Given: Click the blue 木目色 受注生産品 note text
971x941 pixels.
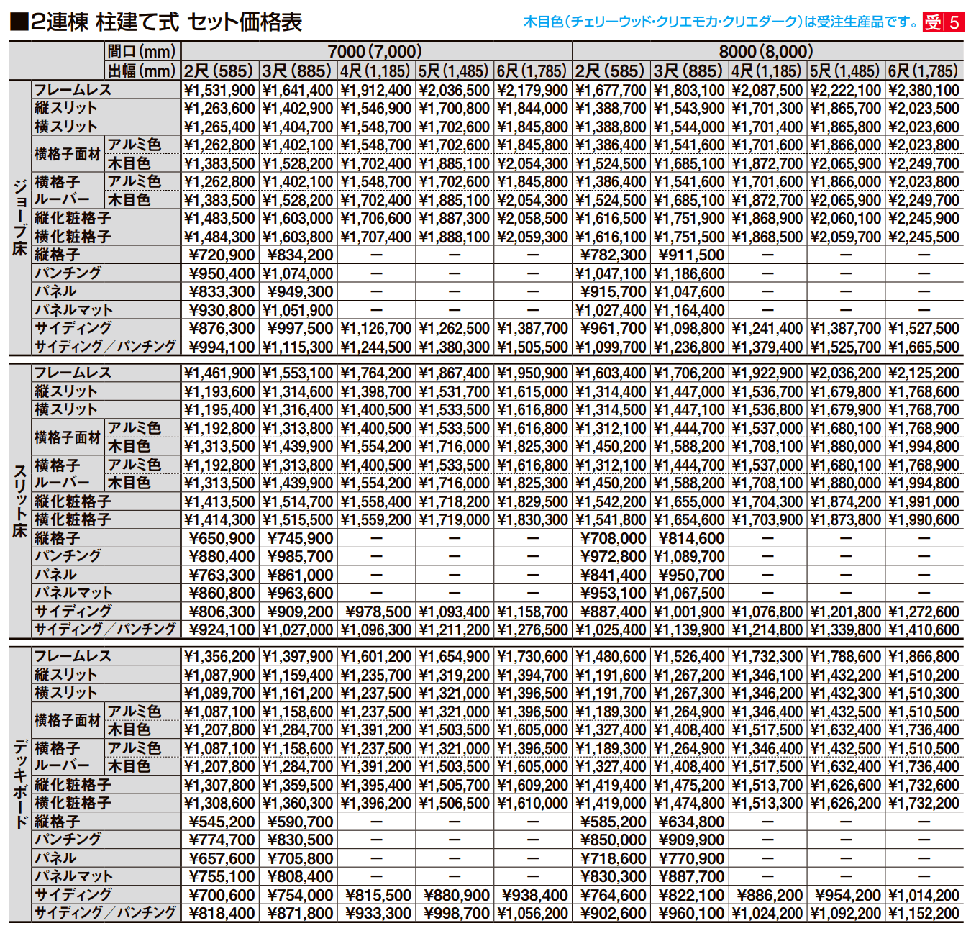Looking at the screenshot, I should 720,22.
